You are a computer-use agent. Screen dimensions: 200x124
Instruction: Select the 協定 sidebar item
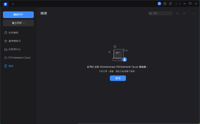click(11, 66)
